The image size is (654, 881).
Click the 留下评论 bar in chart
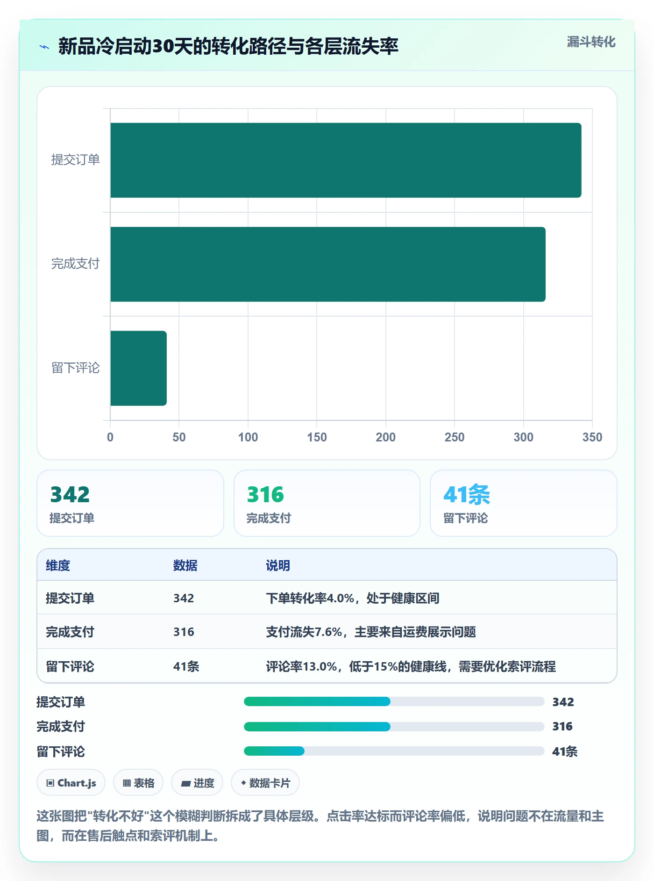(138, 368)
